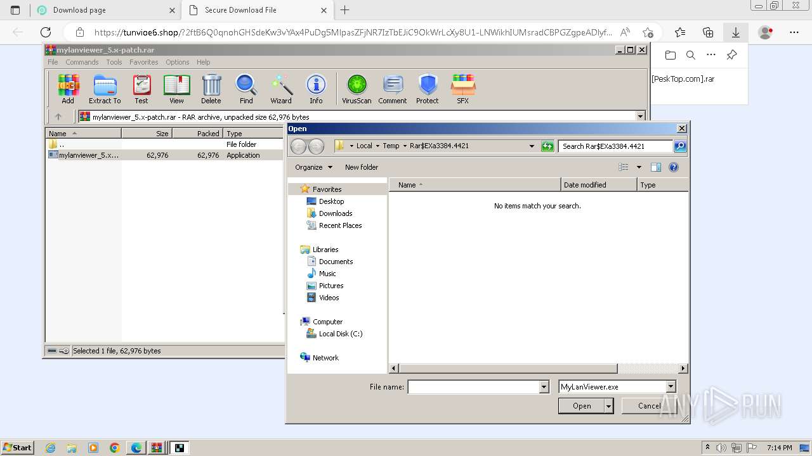The image size is (812, 456).
Task: Refresh the Edge browser page
Action: tap(46, 32)
